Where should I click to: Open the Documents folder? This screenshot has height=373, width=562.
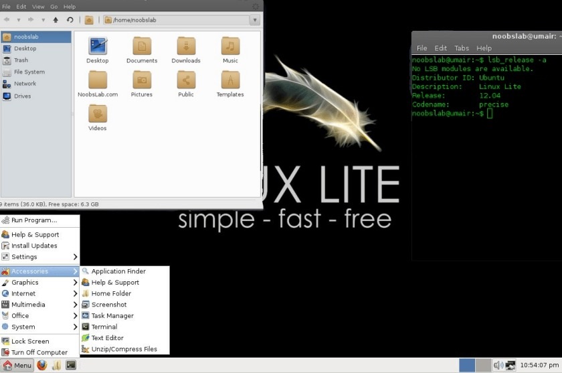click(142, 50)
